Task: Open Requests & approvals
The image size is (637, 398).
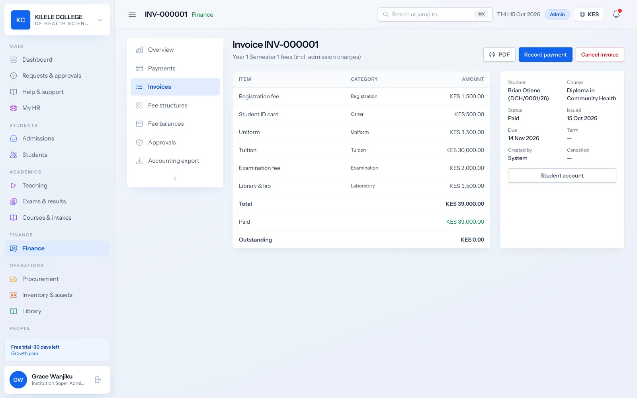Action: [57, 76]
